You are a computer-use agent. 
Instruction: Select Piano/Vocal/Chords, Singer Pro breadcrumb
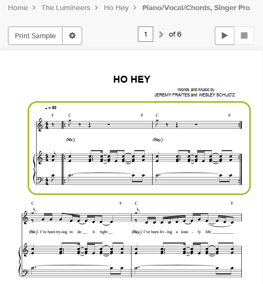click(x=196, y=8)
